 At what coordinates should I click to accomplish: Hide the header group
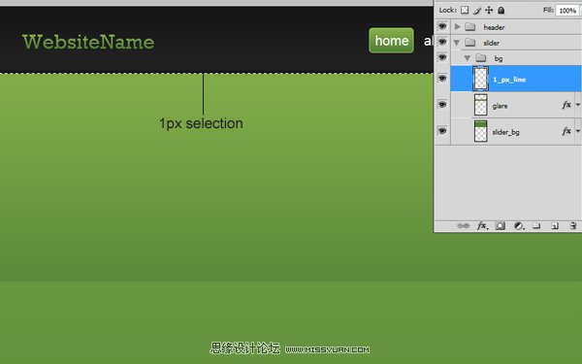(x=442, y=27)
